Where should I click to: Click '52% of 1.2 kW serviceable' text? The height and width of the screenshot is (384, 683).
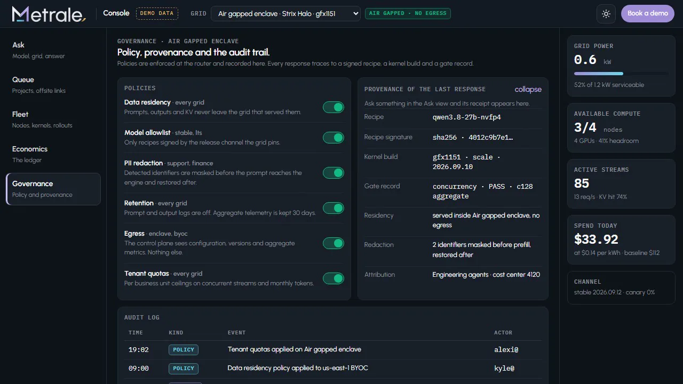[x=609, y=85]
